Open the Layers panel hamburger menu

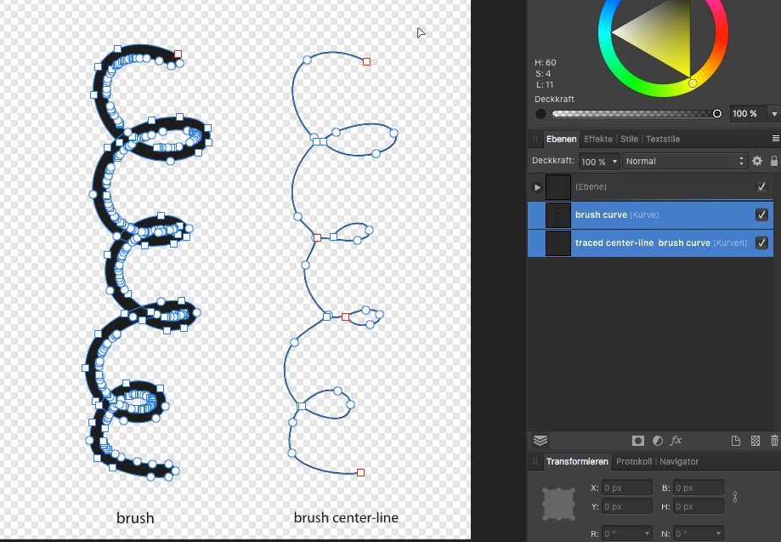point(774,138)
